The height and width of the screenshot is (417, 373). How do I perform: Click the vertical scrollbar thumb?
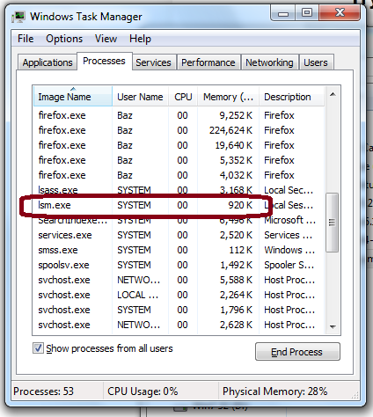point(333,223)
